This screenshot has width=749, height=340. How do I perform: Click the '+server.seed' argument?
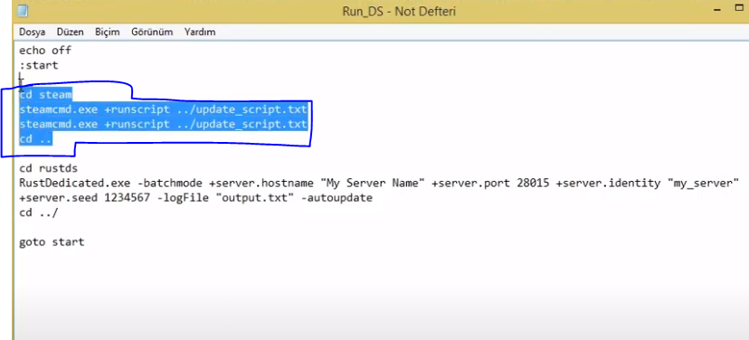tap(59, 198)
